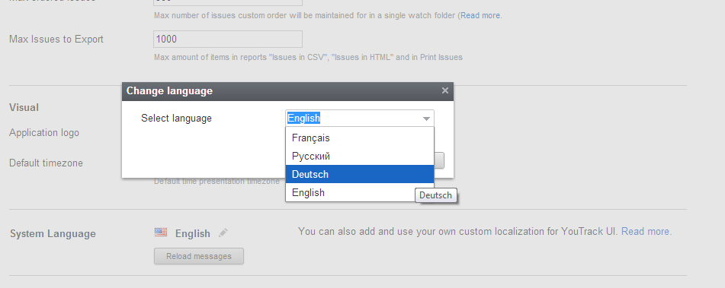Click the Application logo label
The height and width of the screenshot is (288, 725).
point(44,133)
